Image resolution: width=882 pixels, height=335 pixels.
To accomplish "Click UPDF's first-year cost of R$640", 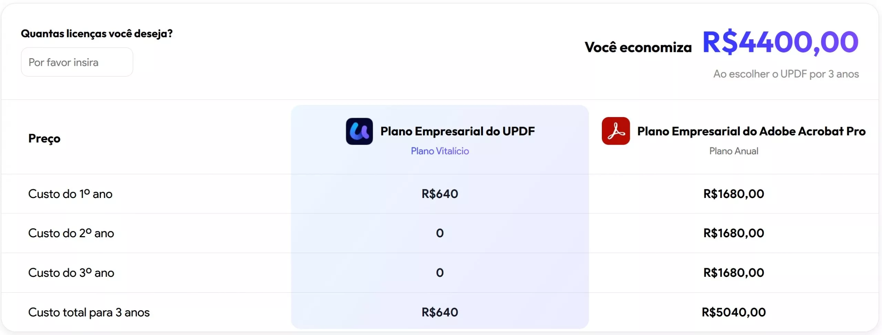I will click(x=440, y=194).
